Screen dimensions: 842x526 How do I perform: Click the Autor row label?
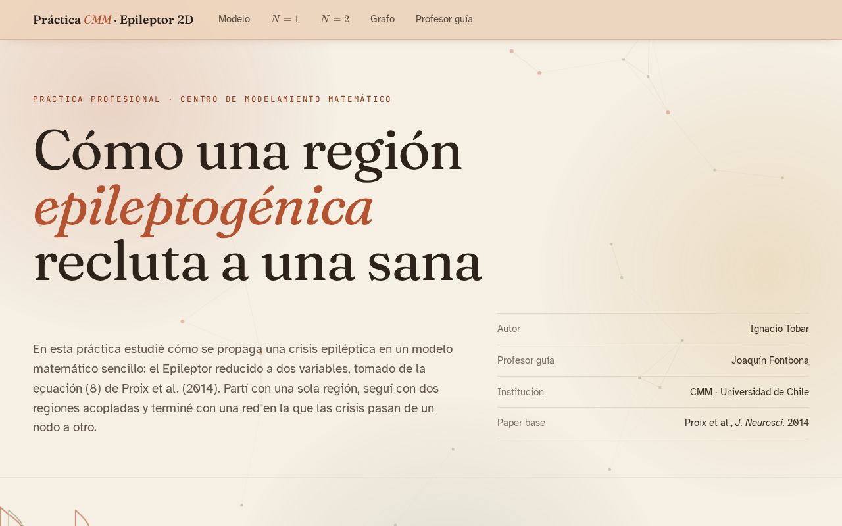[508, 329]
